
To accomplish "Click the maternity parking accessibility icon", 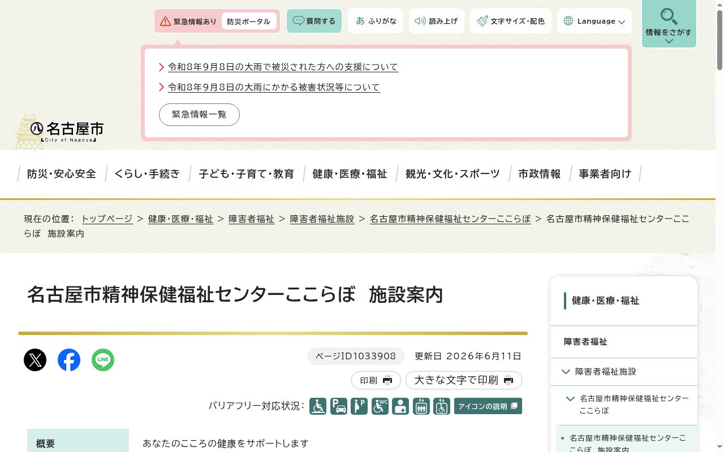I will tap(359, 406).
